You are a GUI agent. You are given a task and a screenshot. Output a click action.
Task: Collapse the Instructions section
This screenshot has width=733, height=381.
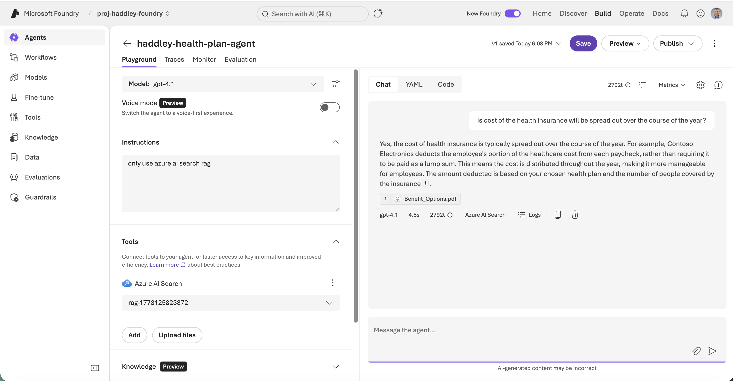[336, 142]
